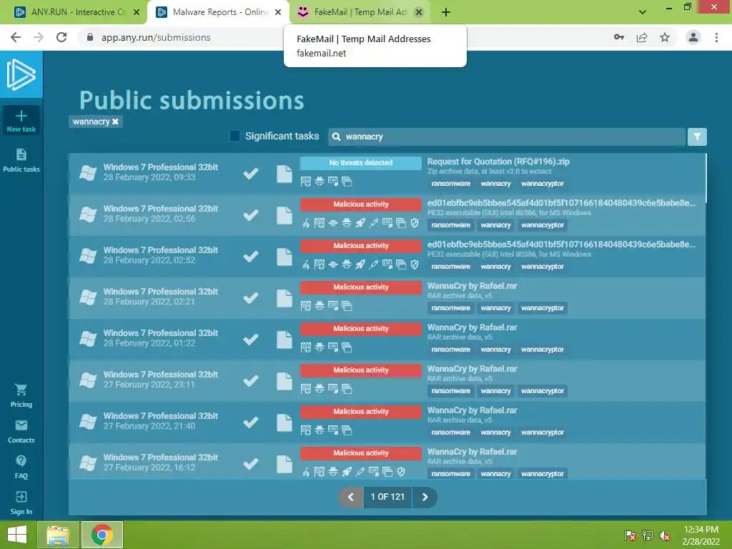Click the browser back arrow
The height and width of the screenshot is (549, 732).
[16, 37]
